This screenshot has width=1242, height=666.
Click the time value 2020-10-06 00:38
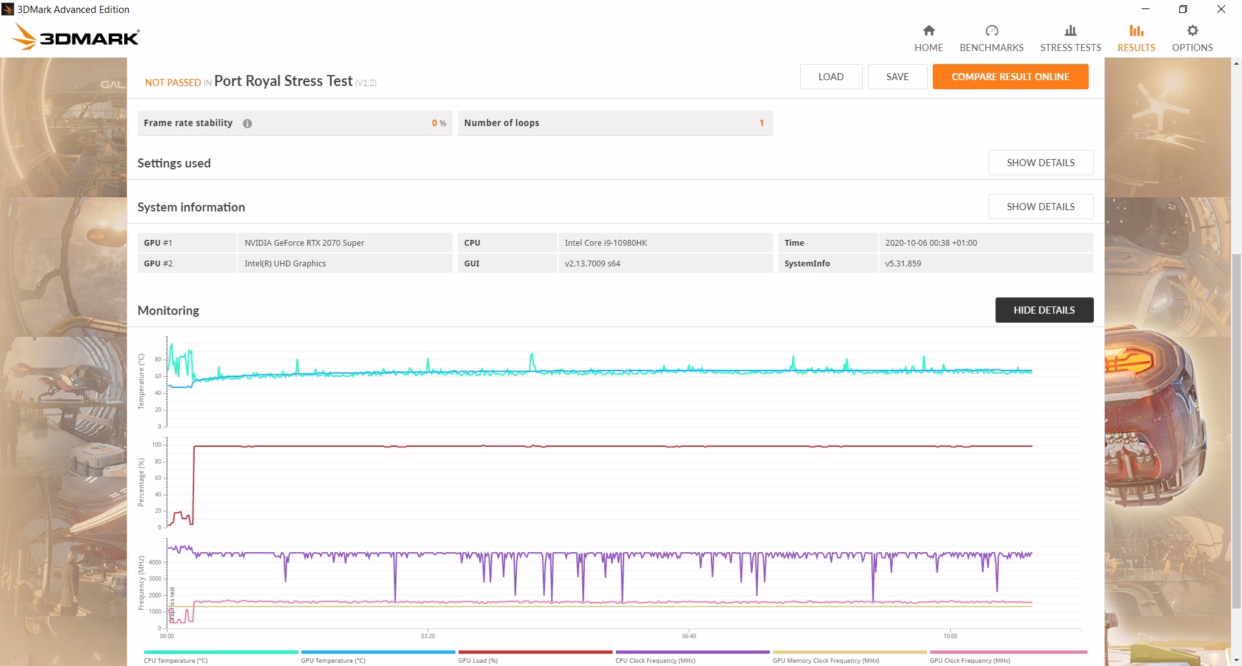pyautogui.click(x=931, y=242)
